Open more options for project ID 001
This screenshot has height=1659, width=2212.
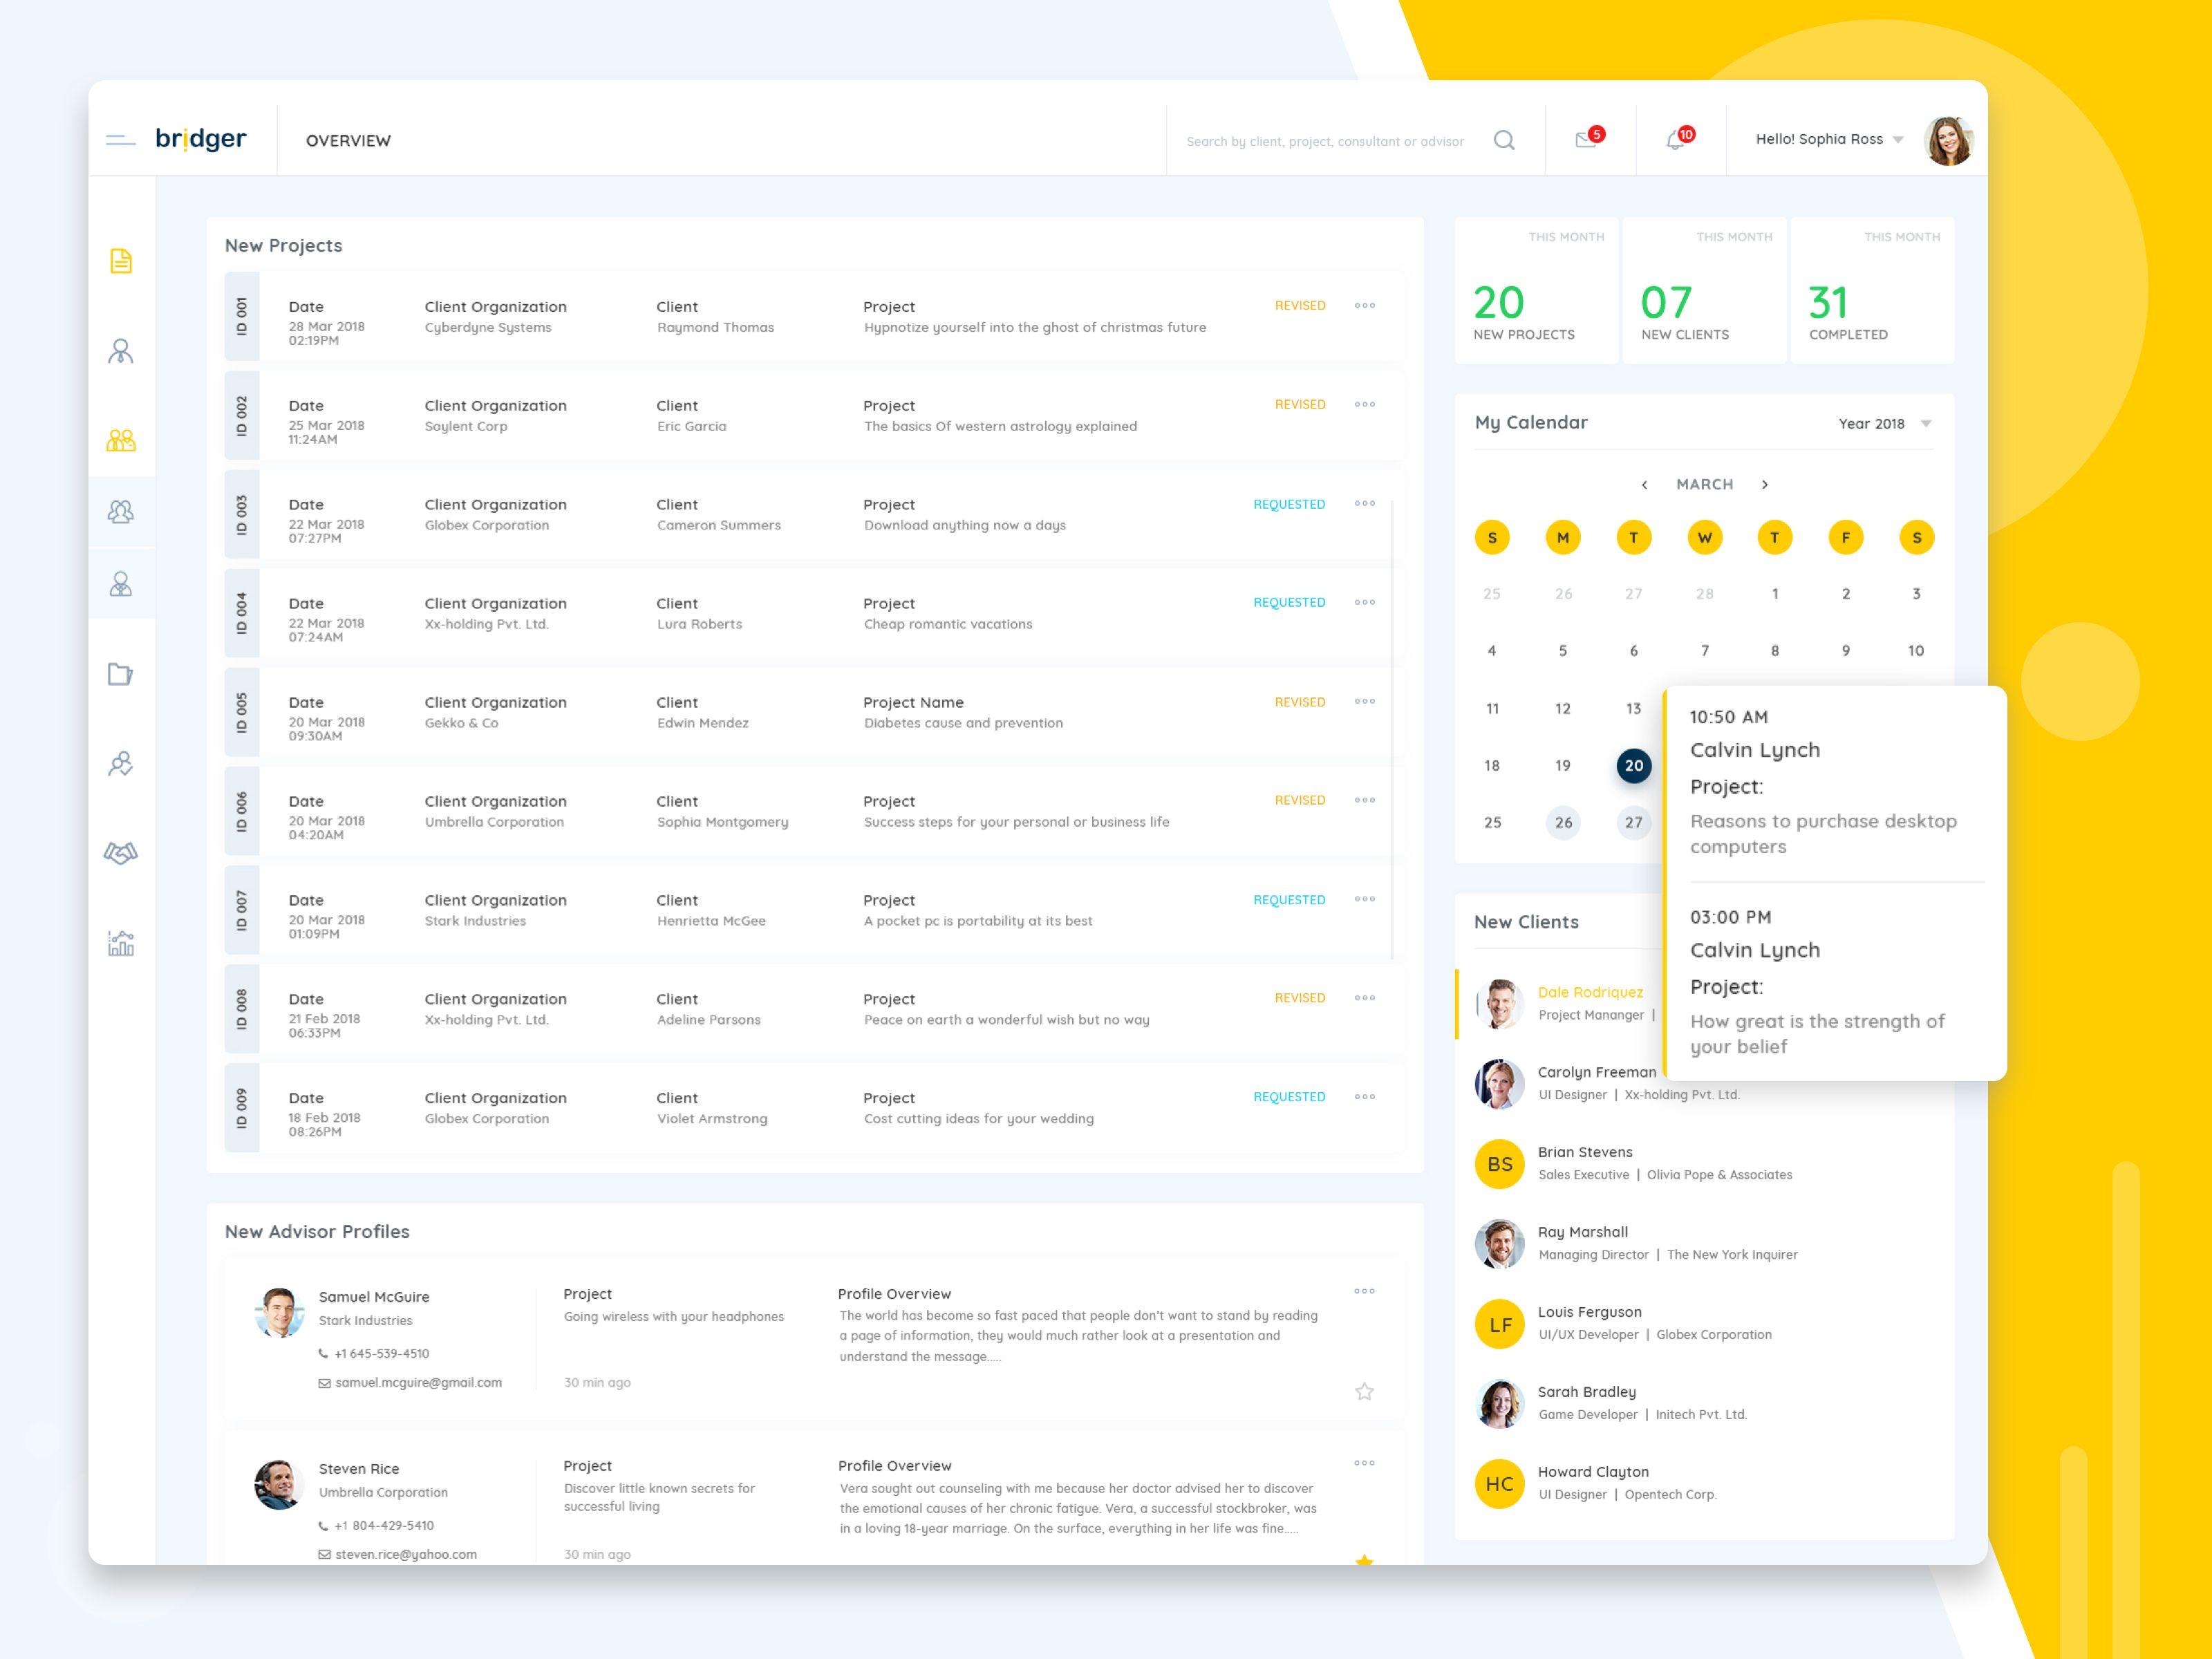(1365, 306)
